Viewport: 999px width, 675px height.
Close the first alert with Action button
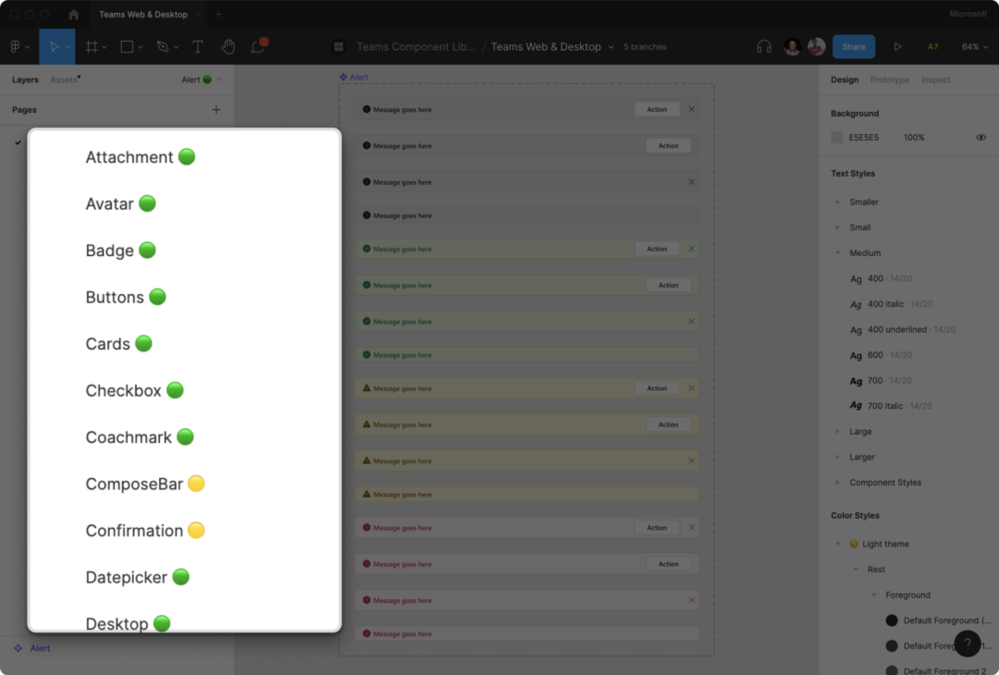click(691, 109)
